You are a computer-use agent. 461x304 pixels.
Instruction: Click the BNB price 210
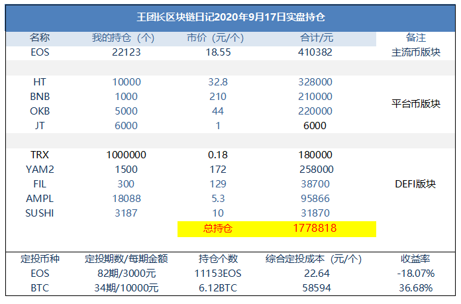click(218, 97)
